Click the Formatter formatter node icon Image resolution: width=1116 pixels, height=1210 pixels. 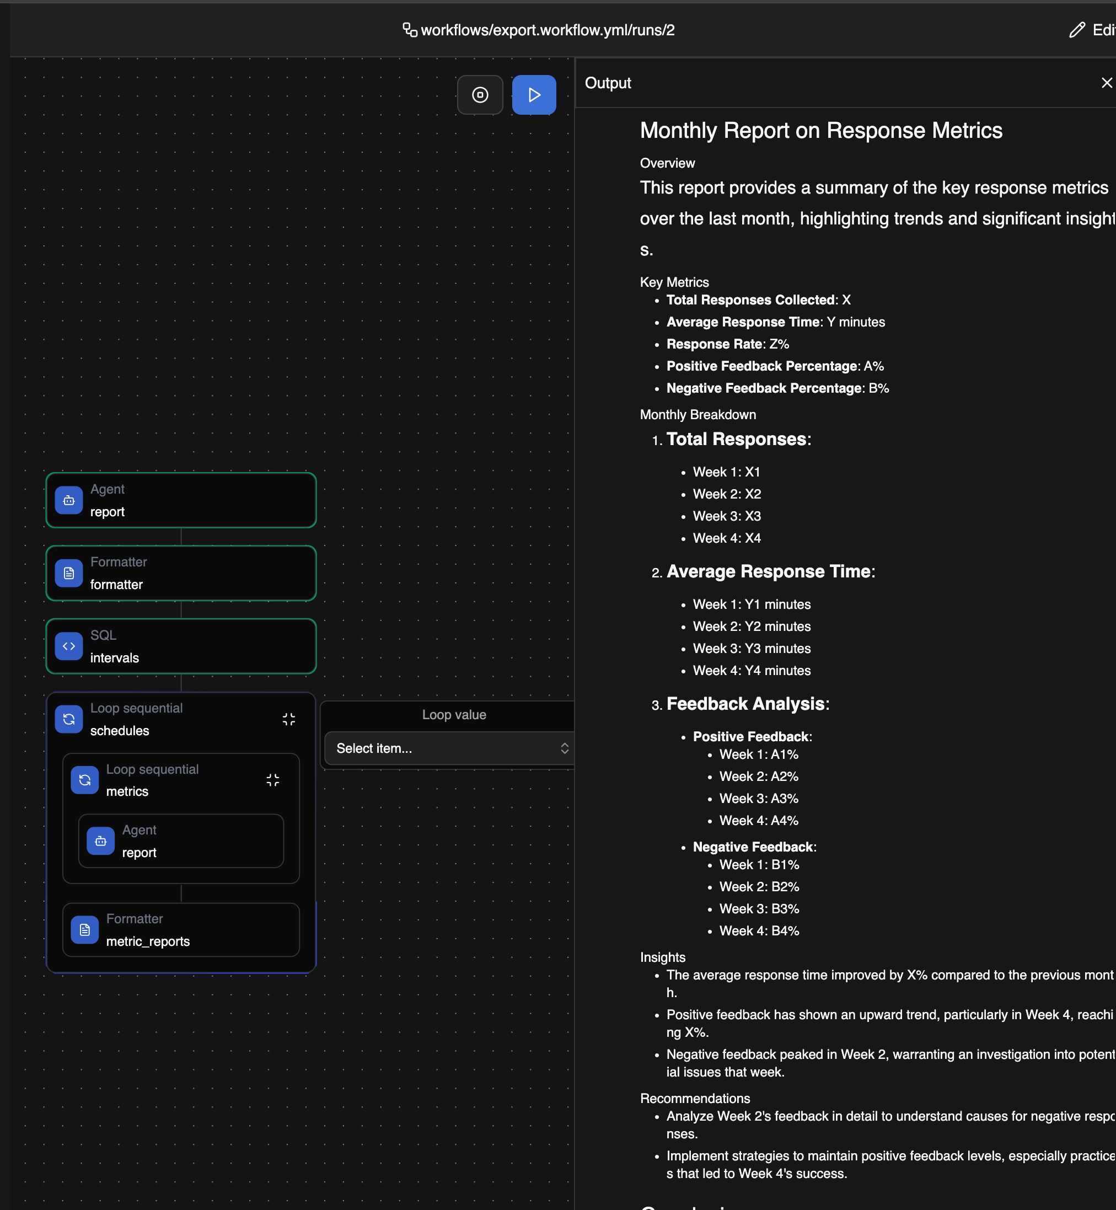pyautogui.click(x=69, y=573)
